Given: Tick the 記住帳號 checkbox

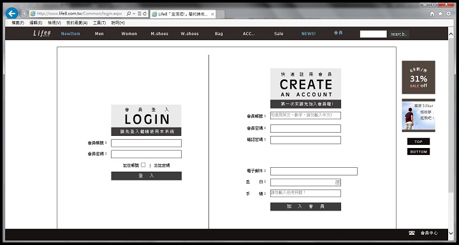Looking at the screenshot, I should 143,165.
